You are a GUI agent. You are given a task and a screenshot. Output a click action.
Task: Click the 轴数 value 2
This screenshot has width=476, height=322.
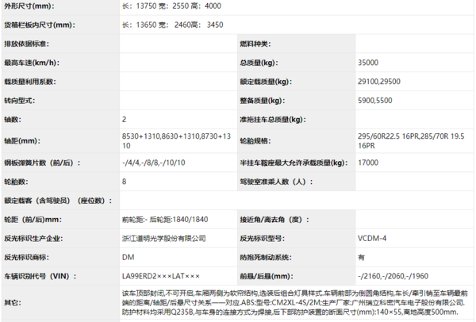(x=125, y=120)
